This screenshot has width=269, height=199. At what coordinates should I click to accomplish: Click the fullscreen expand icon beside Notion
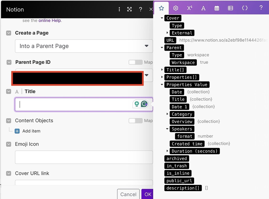click(130, 9)
